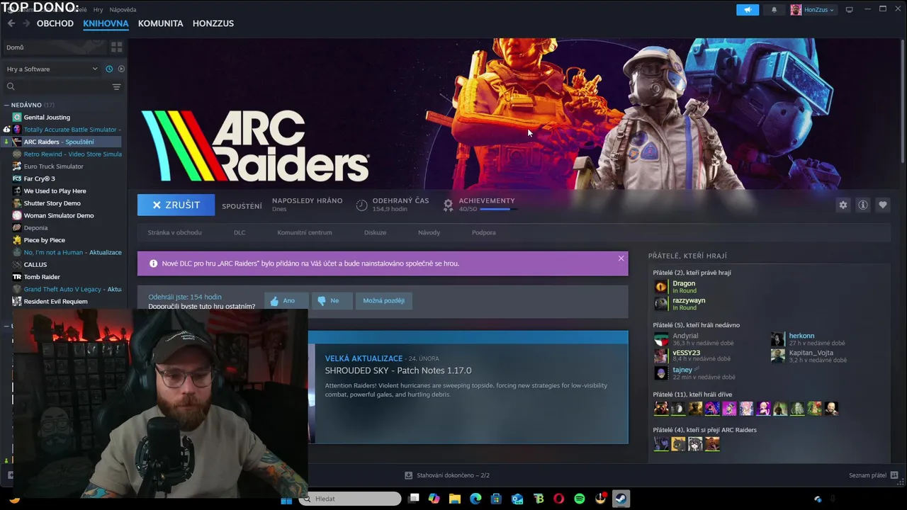Open notifications bell icon

click(774, 10)
